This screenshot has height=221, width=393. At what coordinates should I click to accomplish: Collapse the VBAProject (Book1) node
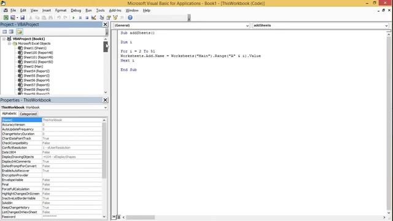(x=4, y=39)
